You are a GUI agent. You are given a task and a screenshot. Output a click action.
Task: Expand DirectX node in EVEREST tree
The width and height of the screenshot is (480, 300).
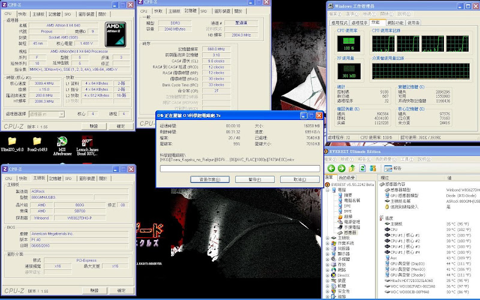coord(328,275)
